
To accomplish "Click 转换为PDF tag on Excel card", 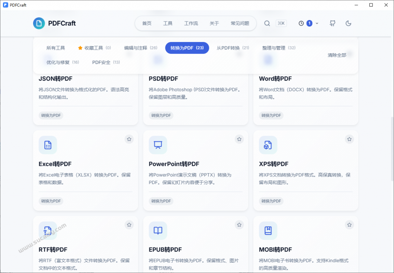I will pyautogui.click(x=51, y=201).
